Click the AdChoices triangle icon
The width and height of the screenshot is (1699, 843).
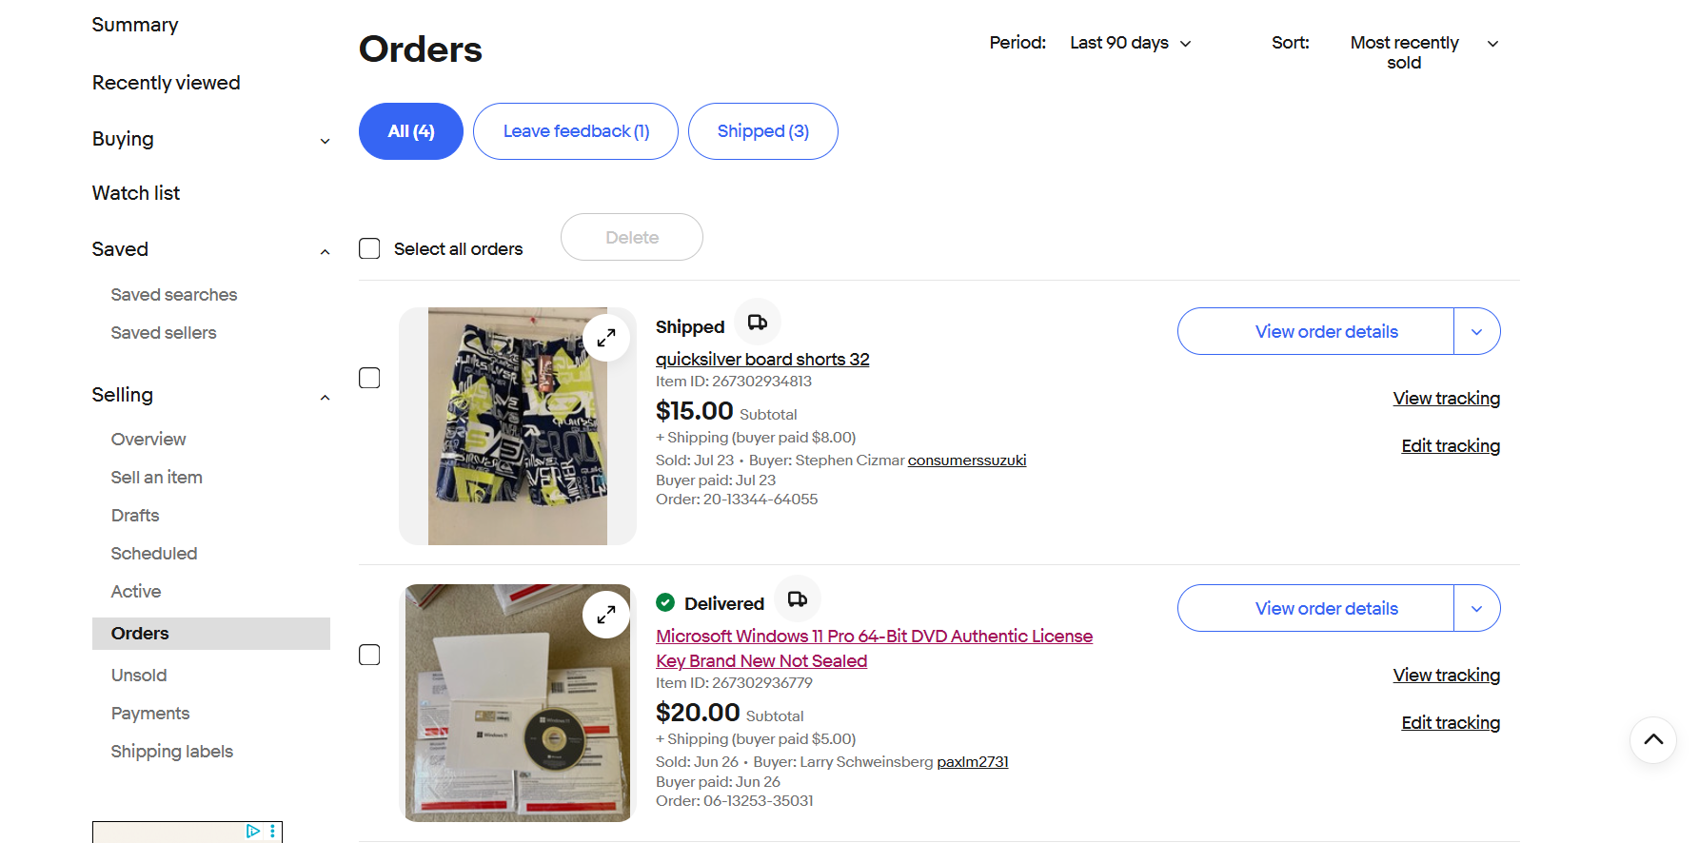click(x=253, y=831)
